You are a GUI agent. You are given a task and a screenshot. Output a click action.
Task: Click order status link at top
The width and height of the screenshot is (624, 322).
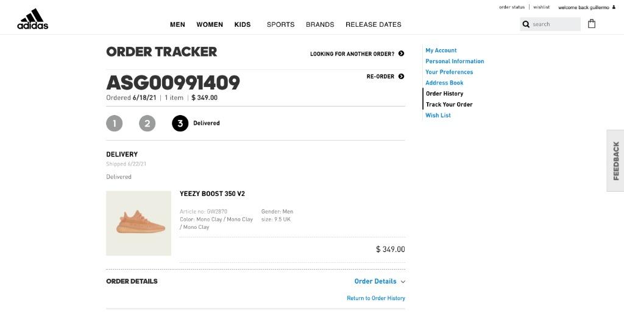point(512,7)
